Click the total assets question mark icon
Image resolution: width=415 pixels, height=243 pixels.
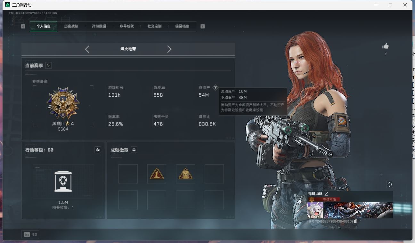[x=215, y=87]
